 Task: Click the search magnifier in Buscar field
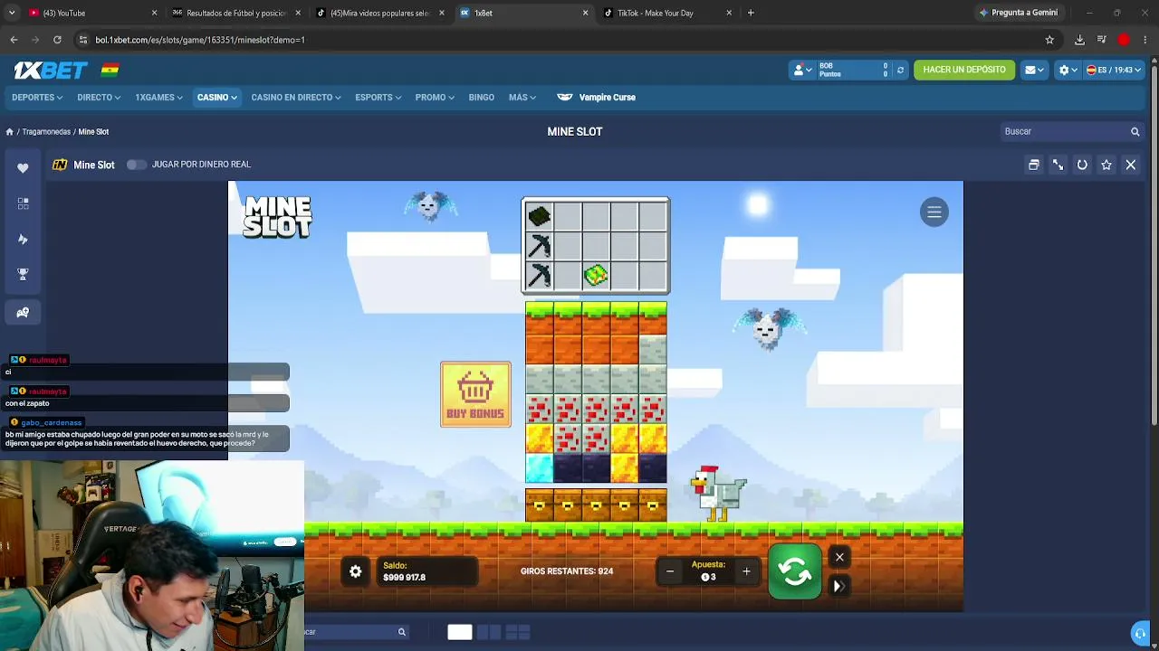point(1135,132)
